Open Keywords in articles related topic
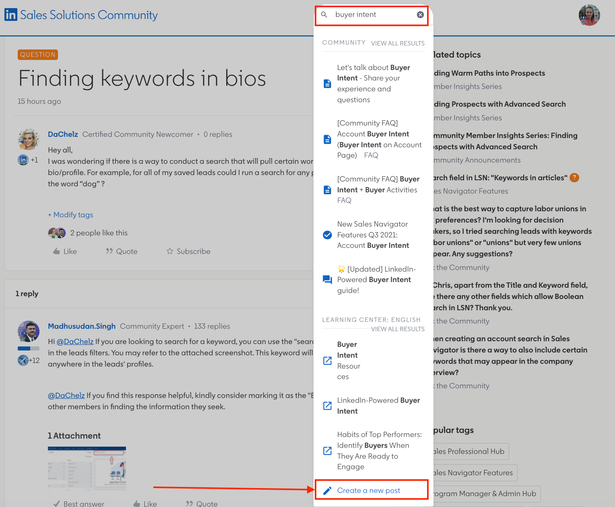This screenshot has width=615, height=507. point(500,178)
